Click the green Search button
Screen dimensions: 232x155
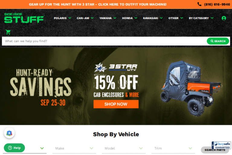point(218,41)
